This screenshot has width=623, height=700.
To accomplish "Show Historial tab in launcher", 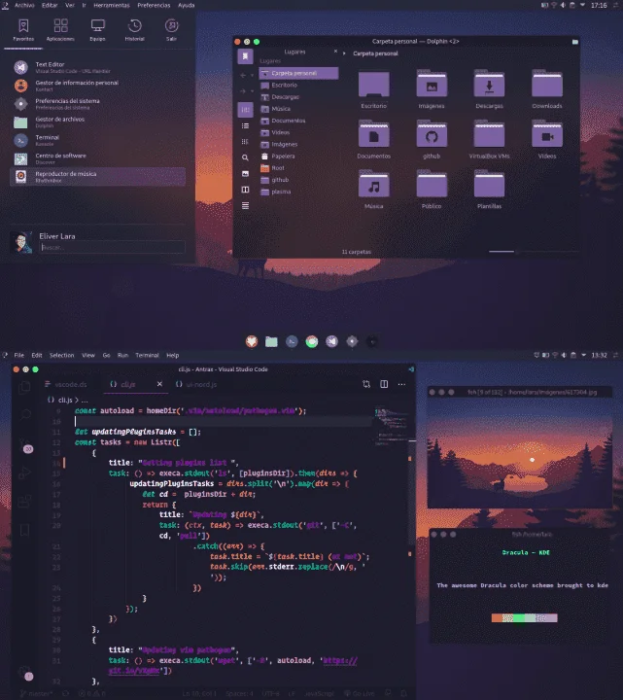I will click(x=134, y=30).
